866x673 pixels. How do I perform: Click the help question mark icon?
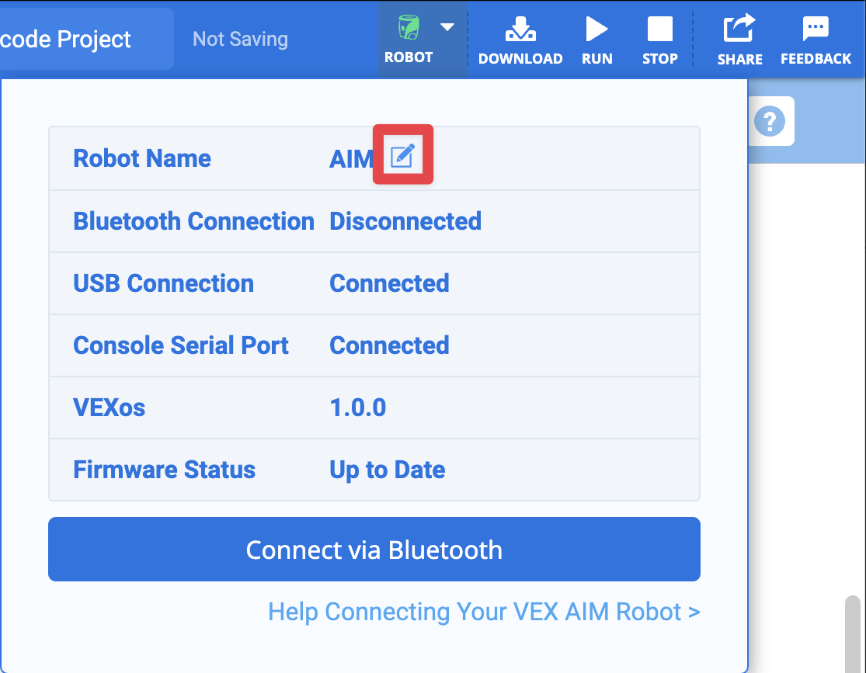click(771, 121)
